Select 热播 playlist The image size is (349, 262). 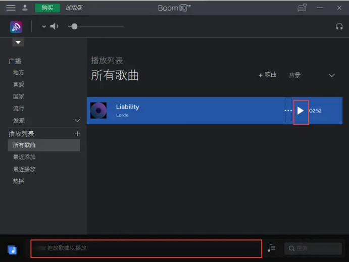[19, 181]
